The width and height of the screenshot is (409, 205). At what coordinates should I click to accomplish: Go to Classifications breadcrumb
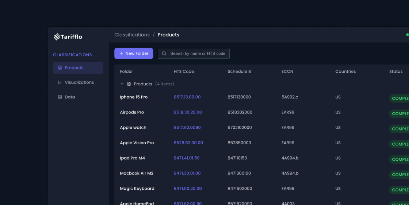pos(132,35)
